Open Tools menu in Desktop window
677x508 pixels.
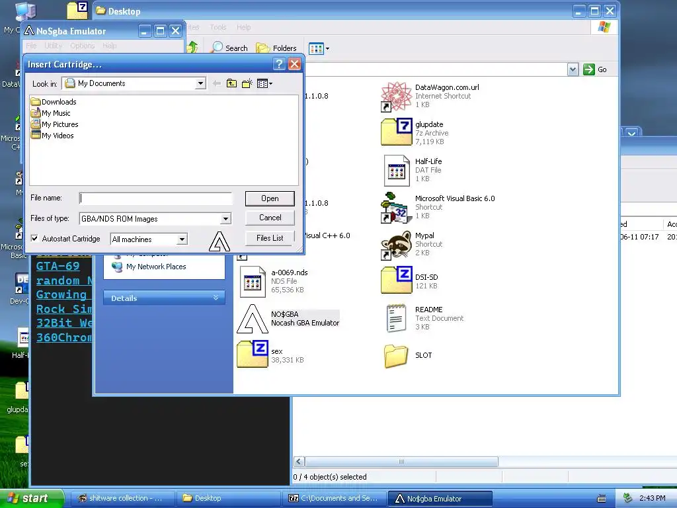click(x=218, y=27)
